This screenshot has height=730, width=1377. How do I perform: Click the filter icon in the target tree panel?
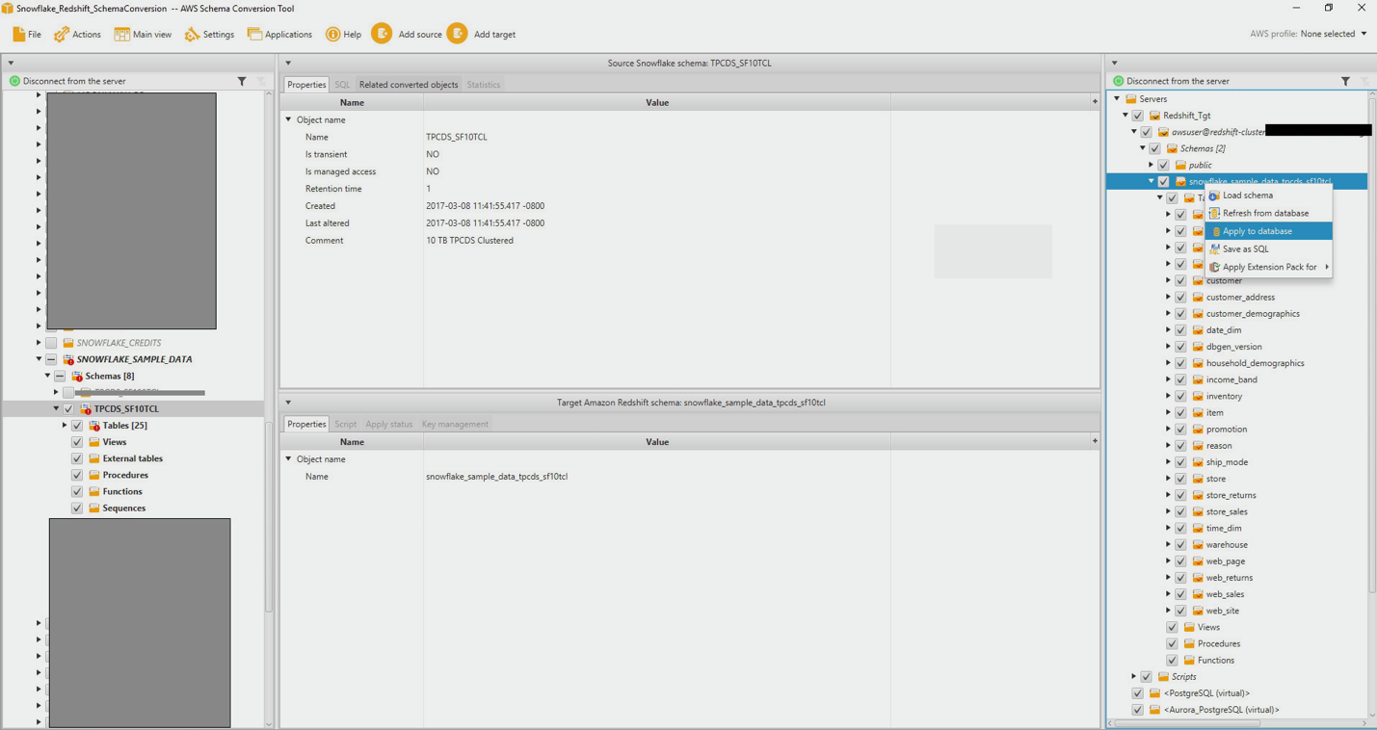(x=1345, y=81)
